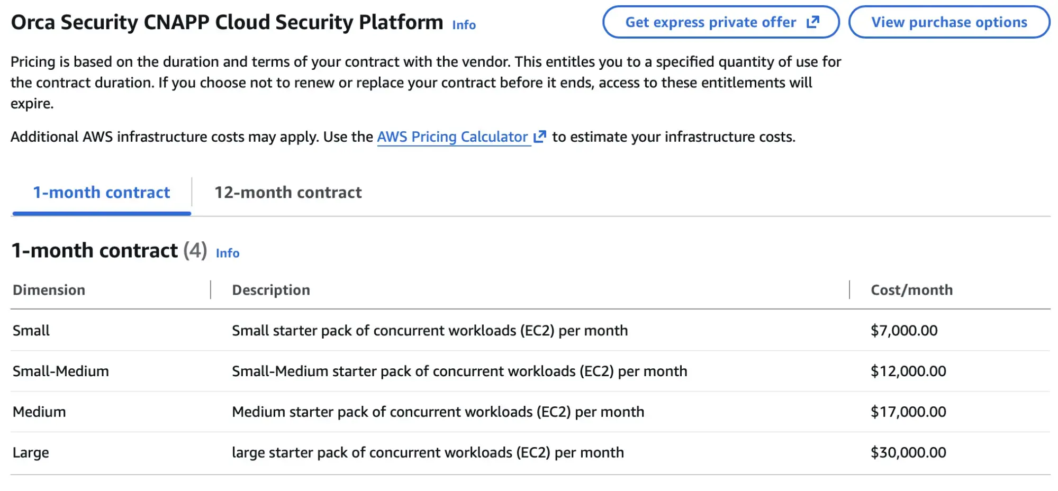Screen dimensions: 1058x491
Task: Click the Medium starter pack description text
Action: [438, 412]
